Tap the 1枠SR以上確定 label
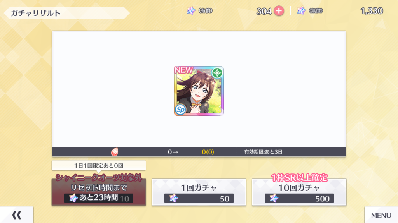The width and height of the screenshot is (398, 223). (299, 177)
